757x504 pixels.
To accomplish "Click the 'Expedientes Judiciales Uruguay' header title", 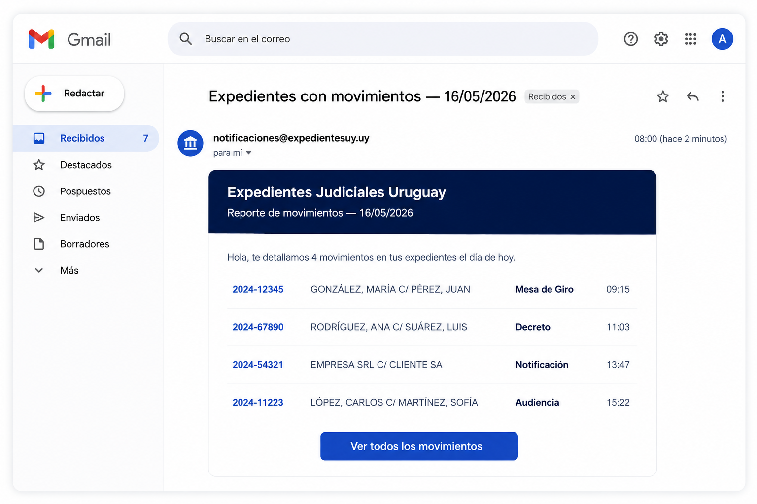I will click(x=337, y=192).
